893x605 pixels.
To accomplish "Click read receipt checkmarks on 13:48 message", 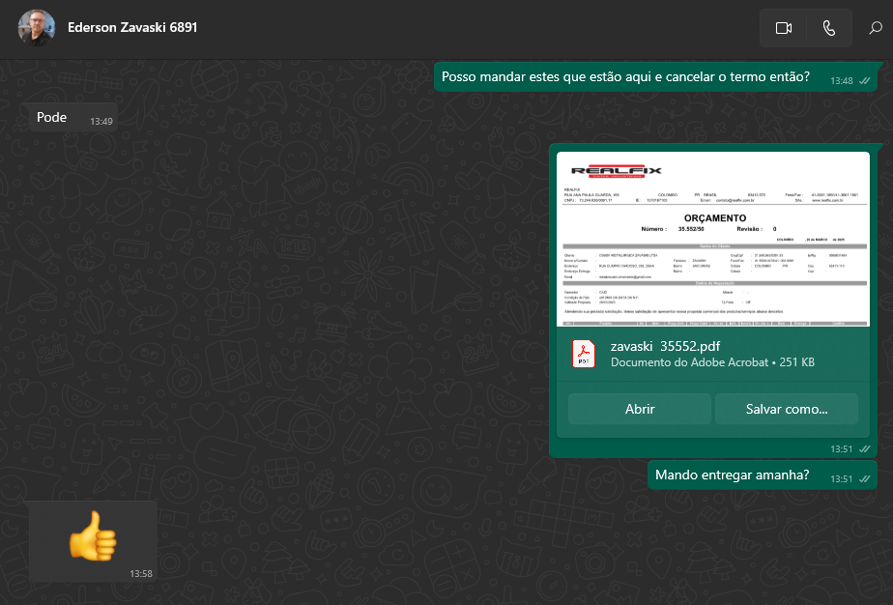I will [x=865, y=81].
